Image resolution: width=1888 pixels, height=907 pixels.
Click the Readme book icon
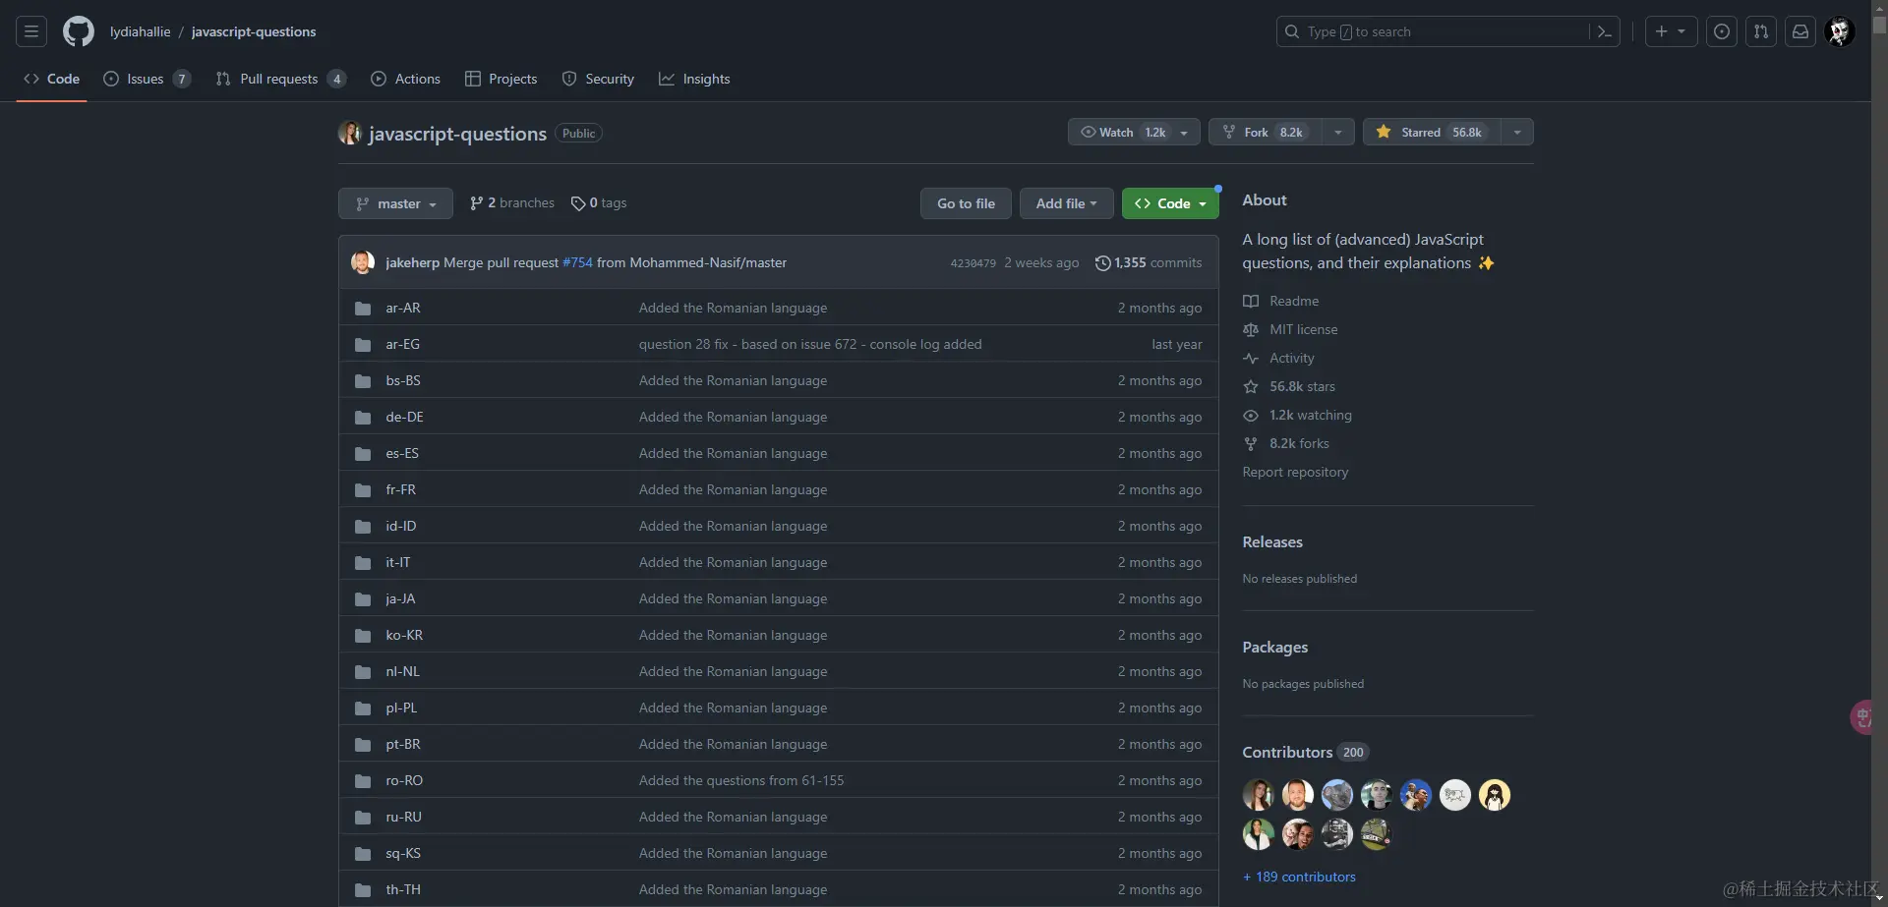pyautogui.click(x=1251, y=302)
